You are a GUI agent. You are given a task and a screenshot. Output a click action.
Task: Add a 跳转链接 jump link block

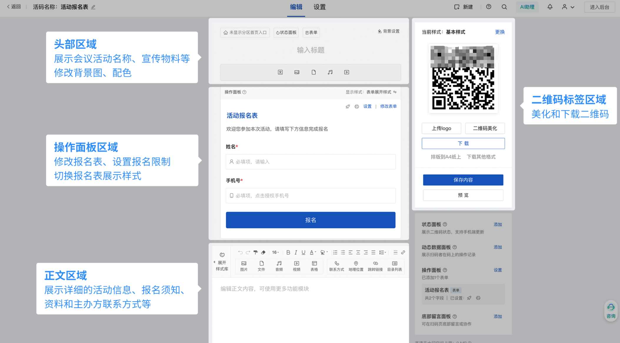coord(376,266)
